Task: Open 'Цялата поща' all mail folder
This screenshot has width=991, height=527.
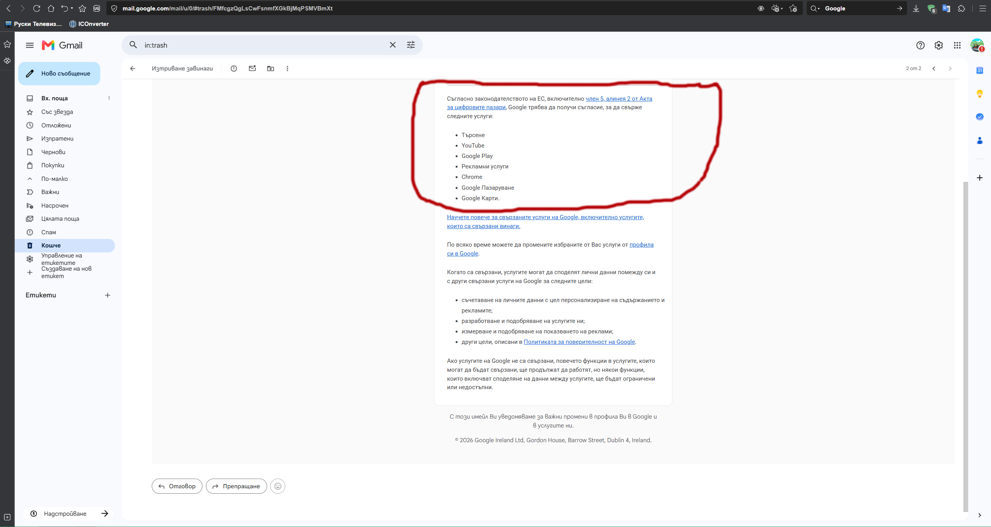Action: coord(65,219)
